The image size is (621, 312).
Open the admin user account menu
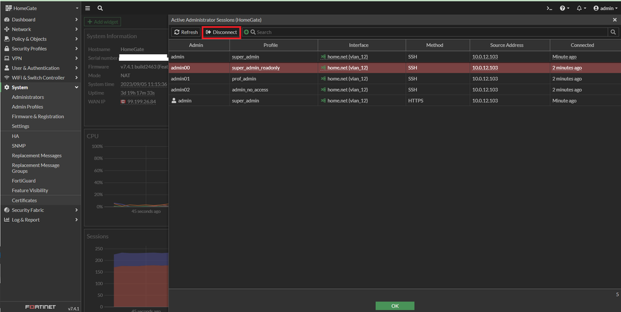point(605,8)
